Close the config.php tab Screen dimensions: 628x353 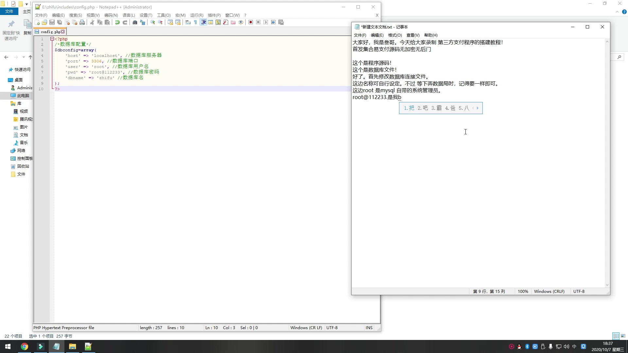[x=63, y=32]
